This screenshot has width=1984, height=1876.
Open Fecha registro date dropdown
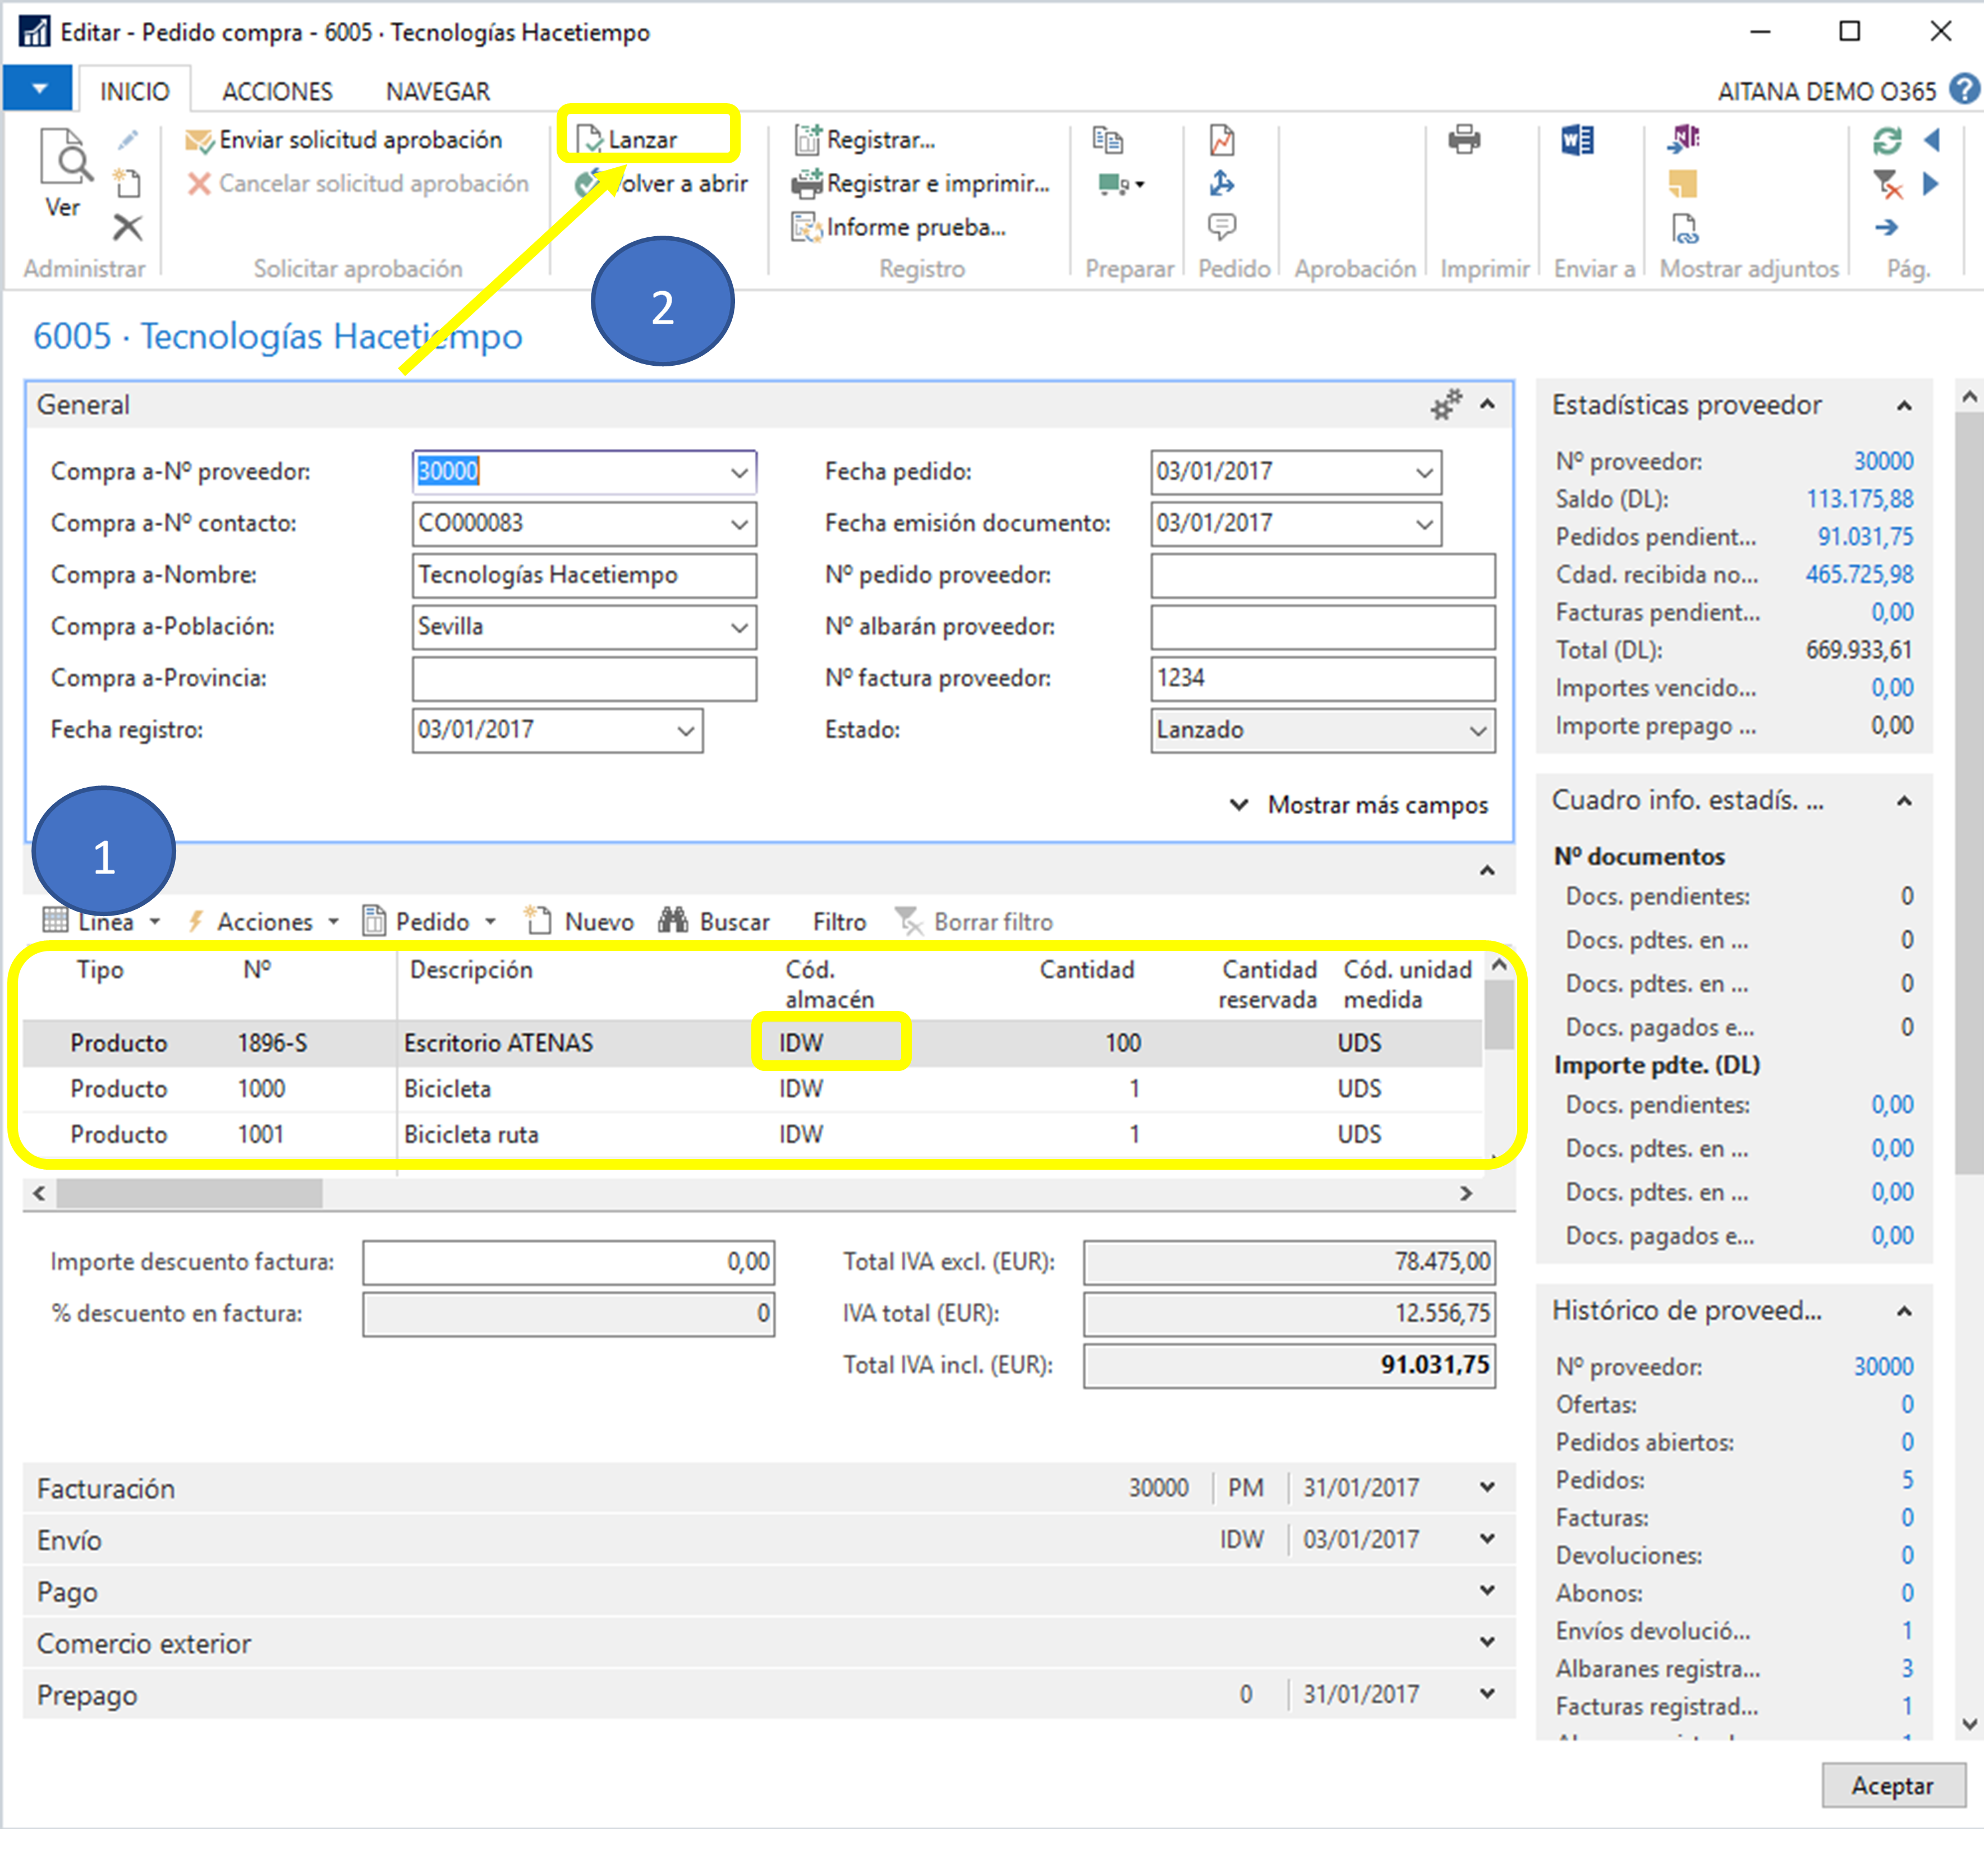click(686, 731)
